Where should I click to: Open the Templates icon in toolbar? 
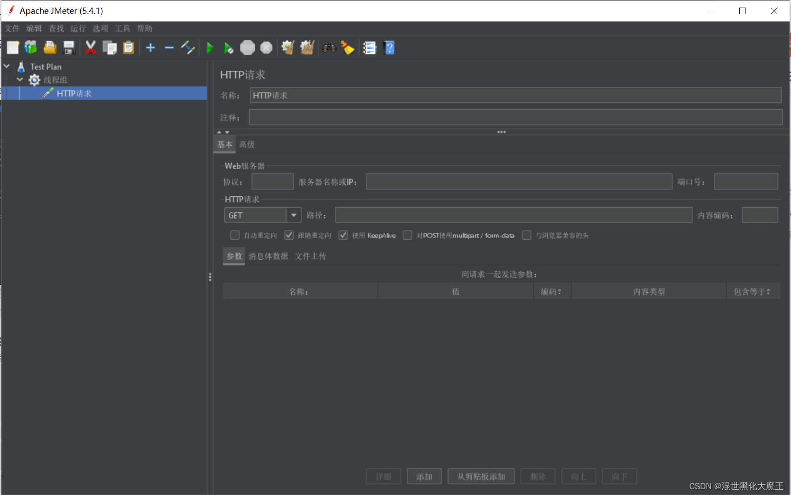pos(31,47)
